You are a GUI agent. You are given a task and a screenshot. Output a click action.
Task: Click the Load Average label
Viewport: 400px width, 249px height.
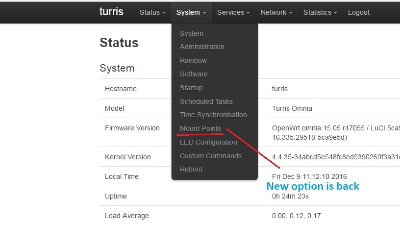[127, 216]
